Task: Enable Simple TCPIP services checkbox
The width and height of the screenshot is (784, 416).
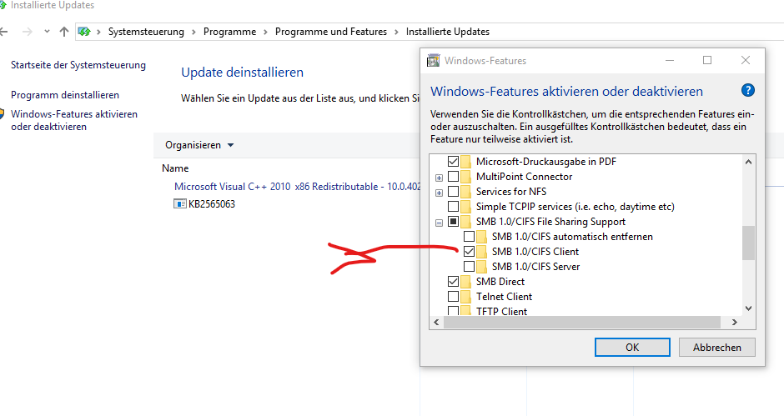Action: point(453,207)
